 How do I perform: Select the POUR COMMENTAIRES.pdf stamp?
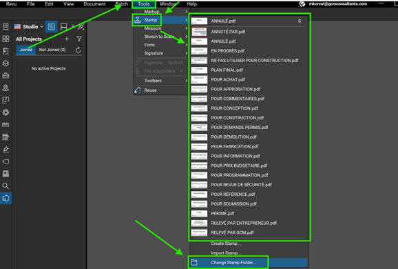tap(248, 99)
